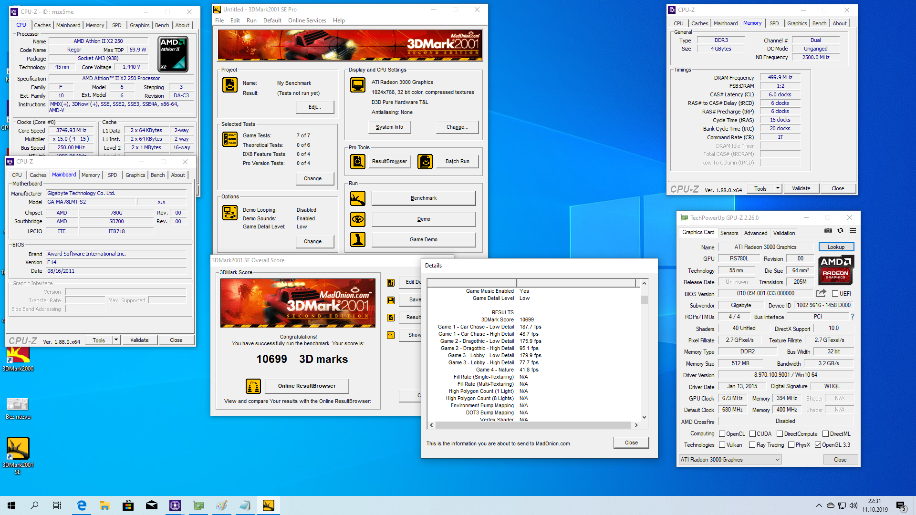Switch to Validation tab in GPU-Z
Viewport: 916px width, 515px height.
(784, 233)
